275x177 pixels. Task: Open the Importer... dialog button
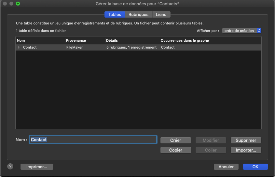[x=246, y=150]
